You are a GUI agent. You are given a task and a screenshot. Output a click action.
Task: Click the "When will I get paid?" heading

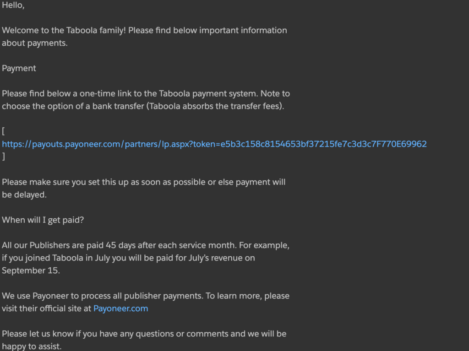[x=43, y=220]
